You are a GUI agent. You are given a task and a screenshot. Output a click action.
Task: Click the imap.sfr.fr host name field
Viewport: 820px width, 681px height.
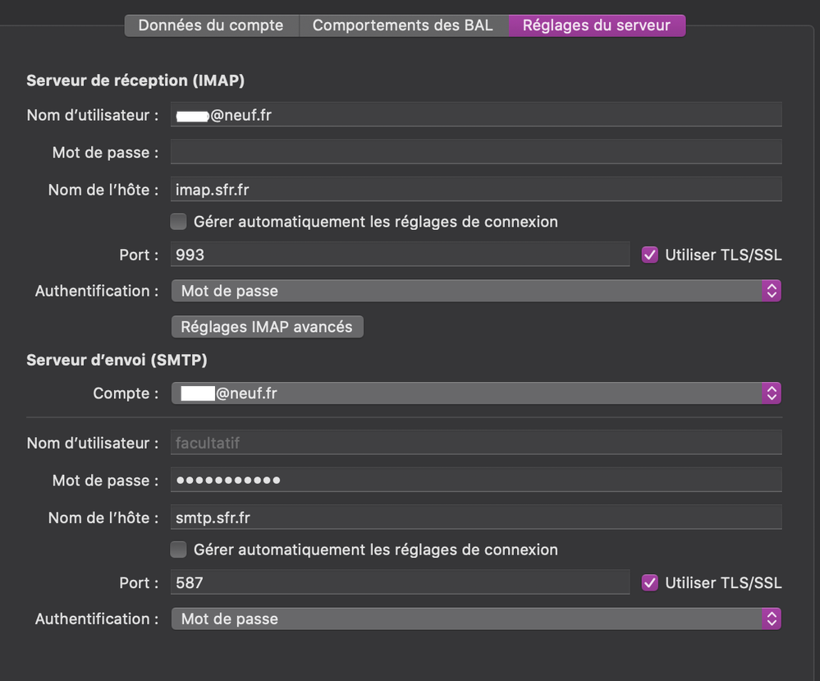(476, 189)
